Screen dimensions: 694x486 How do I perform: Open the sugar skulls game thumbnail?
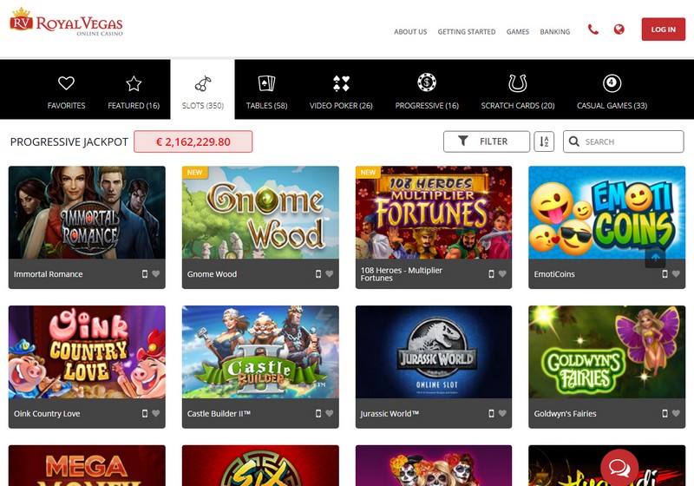(433, 466)
